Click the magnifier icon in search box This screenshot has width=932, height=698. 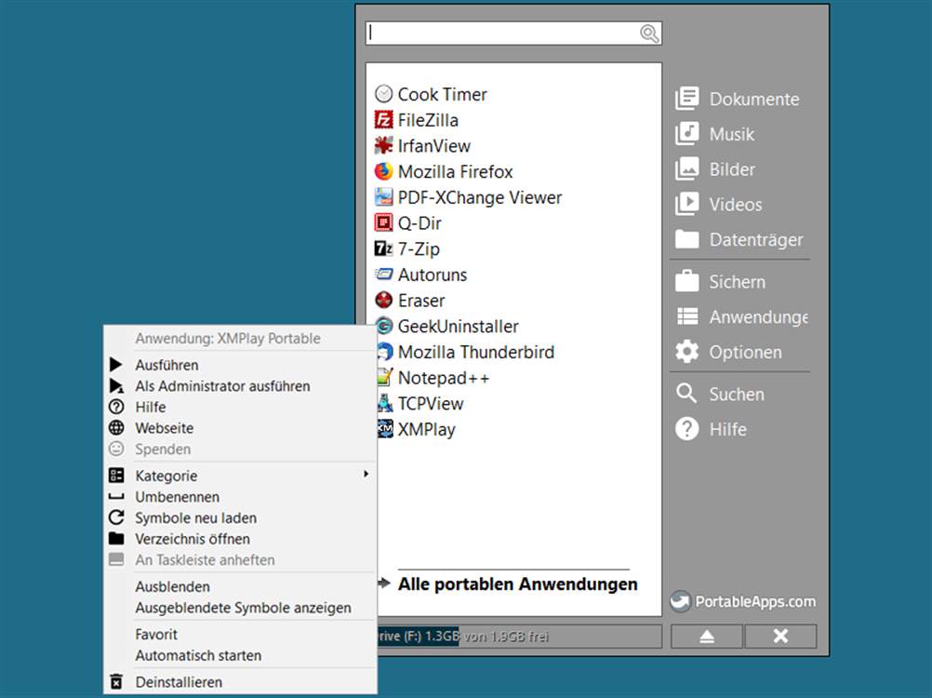coord(649,34)
